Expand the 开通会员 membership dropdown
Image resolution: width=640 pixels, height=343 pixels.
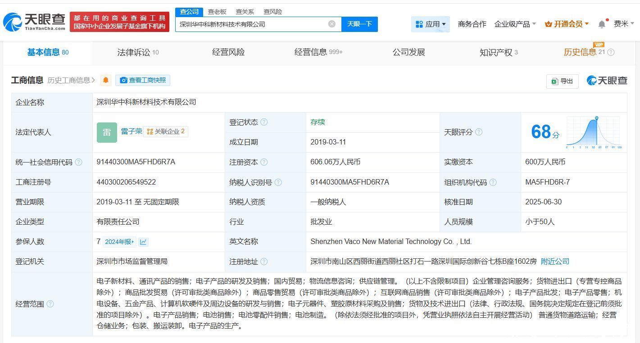click(x=567, y=24)
